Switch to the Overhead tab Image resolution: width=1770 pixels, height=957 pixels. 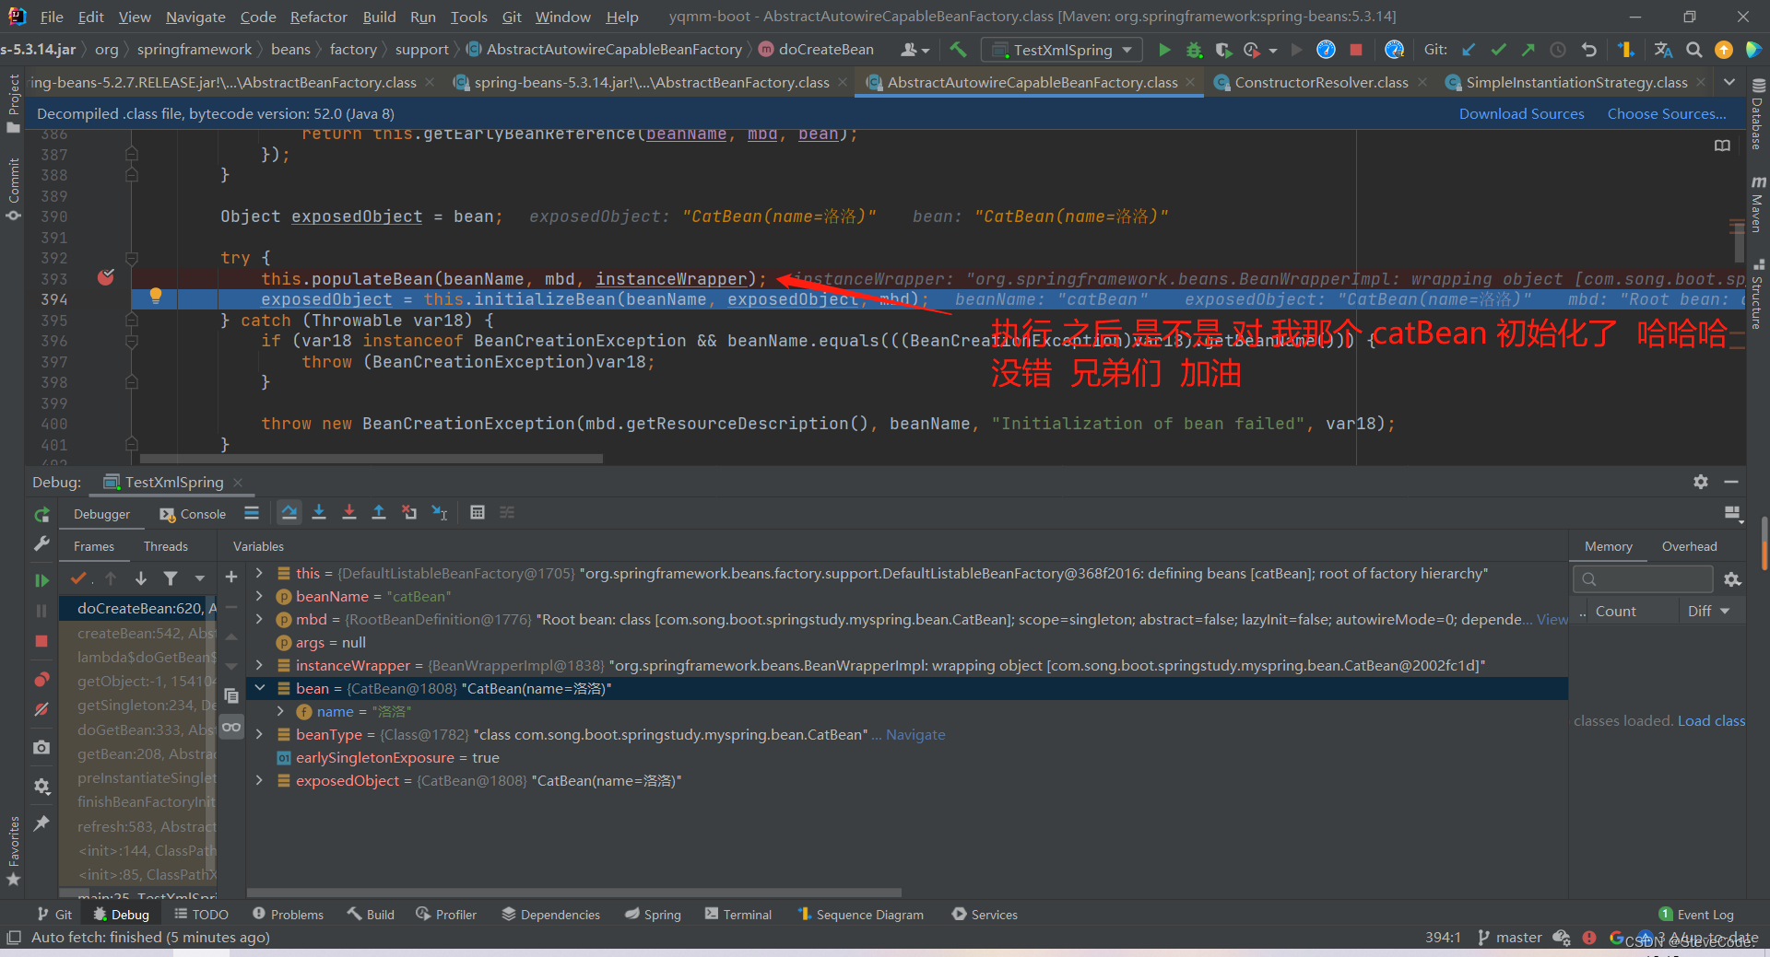point(1689,546)
